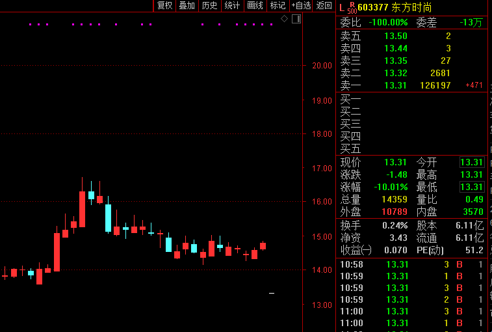The width and height of the screenshot is (492, 332).
Task: Click the 外盘 value 10789
Action: pos(395,212)
